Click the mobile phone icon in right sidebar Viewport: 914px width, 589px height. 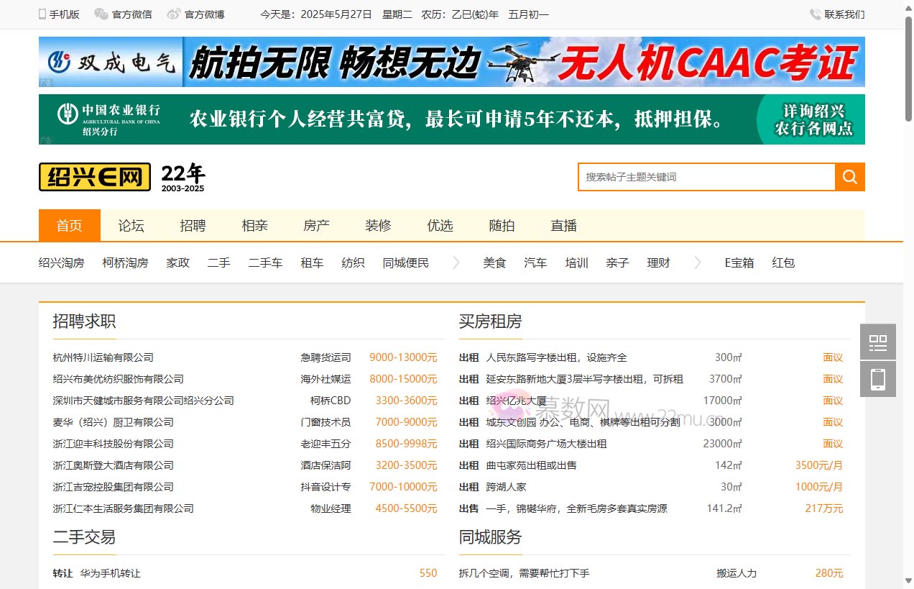tap(877, 378)
